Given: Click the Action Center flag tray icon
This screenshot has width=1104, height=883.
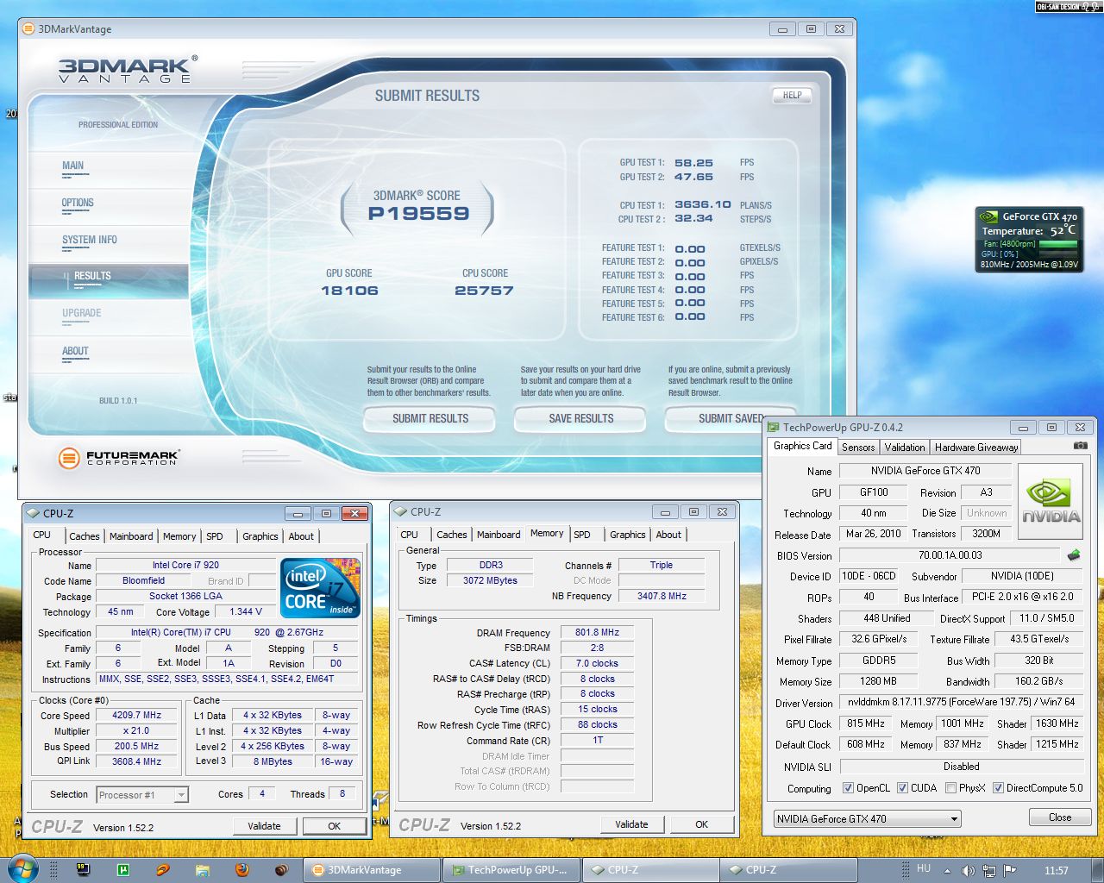Looking at the screenshot, I should click(1010, 870).
